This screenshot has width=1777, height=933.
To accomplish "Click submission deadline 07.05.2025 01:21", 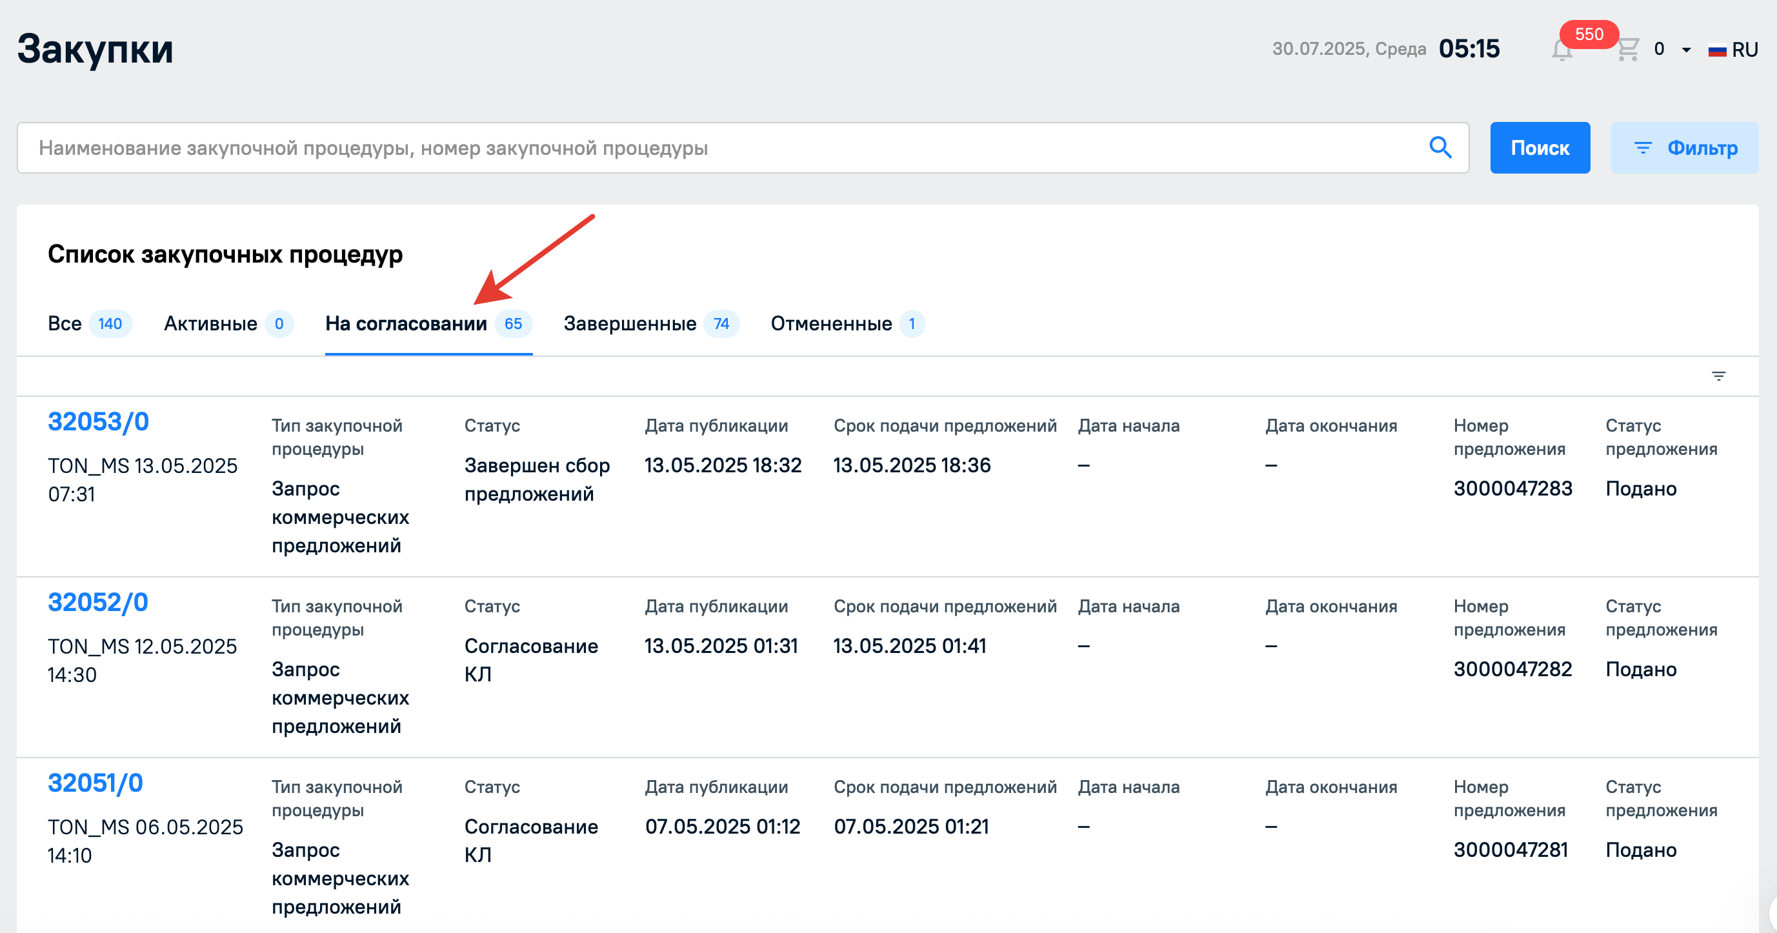I will point(911,827).
